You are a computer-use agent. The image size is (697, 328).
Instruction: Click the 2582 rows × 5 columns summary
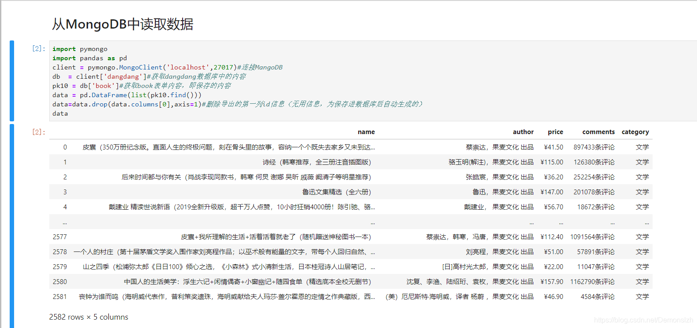(89, 317)
